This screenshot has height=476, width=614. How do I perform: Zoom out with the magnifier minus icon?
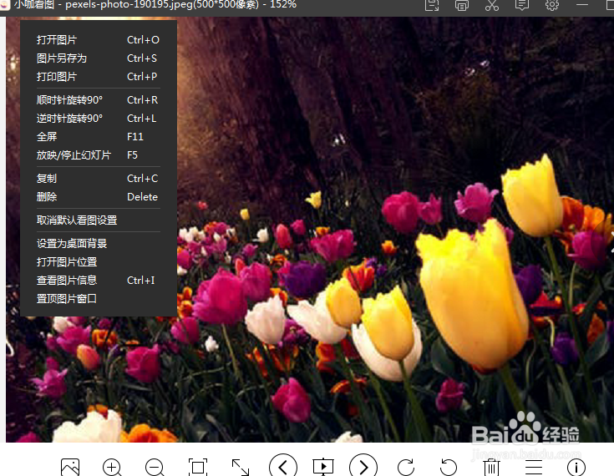pyautogui.click(x=155, y=467)
